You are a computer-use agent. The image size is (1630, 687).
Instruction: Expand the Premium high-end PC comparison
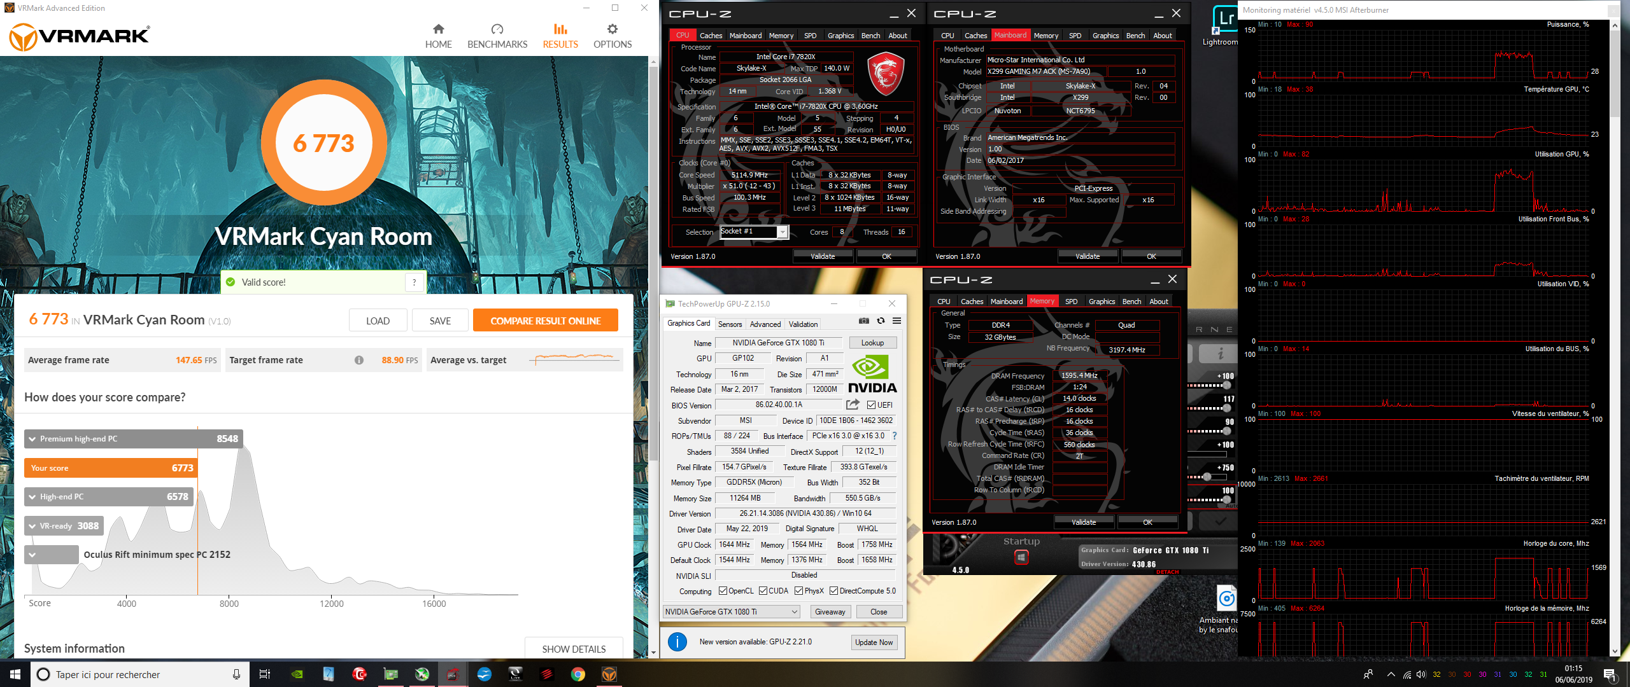tap(32, 439)
